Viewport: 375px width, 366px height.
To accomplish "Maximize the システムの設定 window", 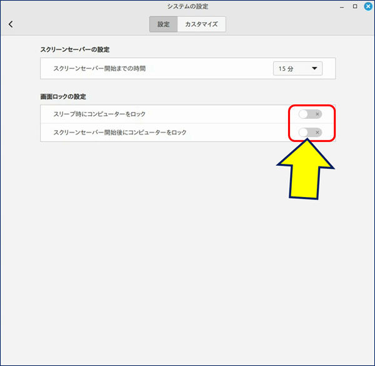I will [x=355, y=6].
